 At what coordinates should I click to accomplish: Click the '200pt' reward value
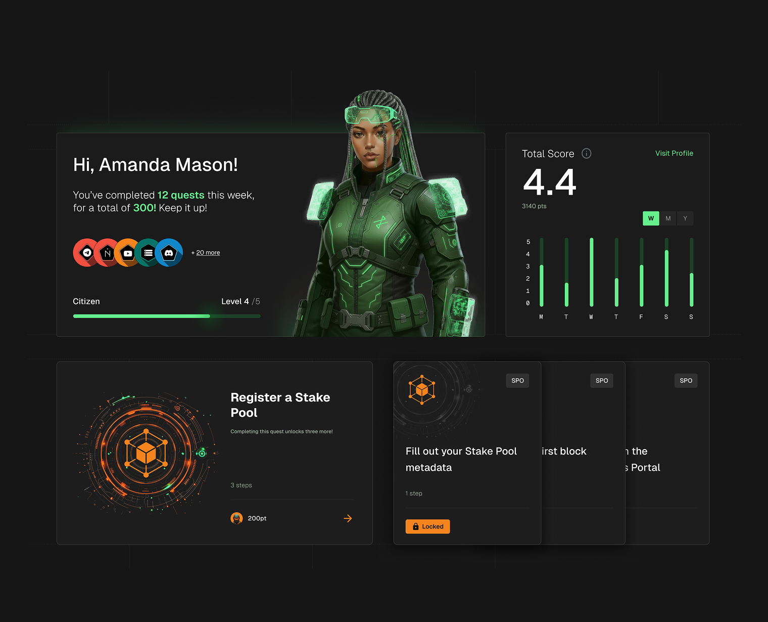[x=257, y=518]
